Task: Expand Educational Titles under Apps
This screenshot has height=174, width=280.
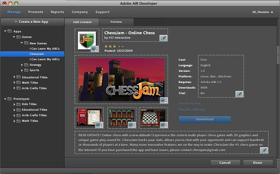Action: pos(14,77)
